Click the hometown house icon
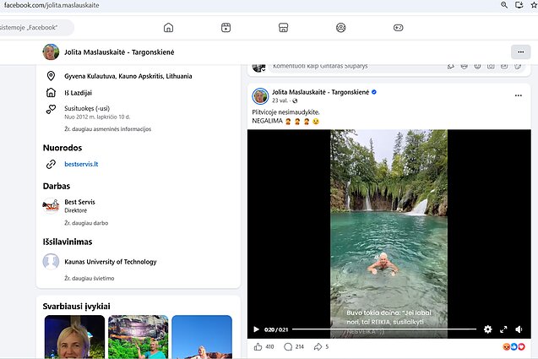This screenshot has width=538, height=359. click(51, 92)
